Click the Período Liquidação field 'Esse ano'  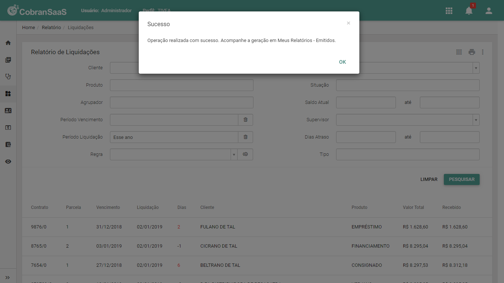pyautogui.click(x=174, y=137)
